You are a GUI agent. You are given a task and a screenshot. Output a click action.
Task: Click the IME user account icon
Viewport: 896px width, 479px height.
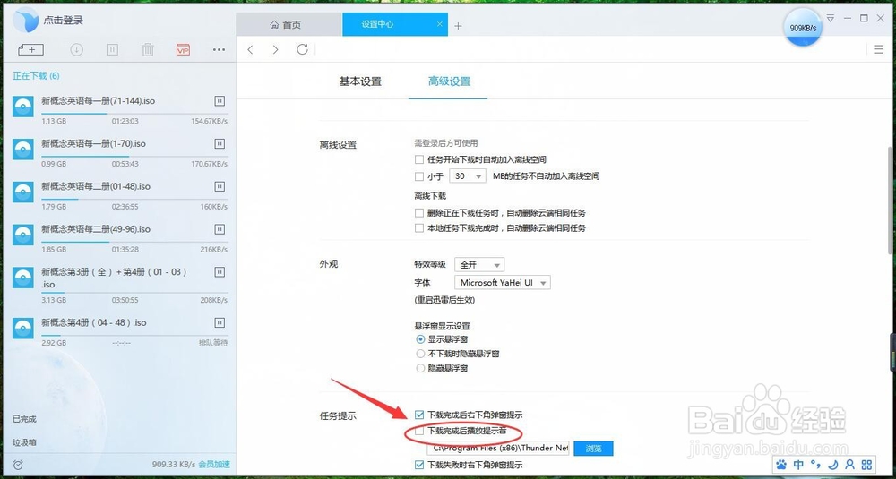point(849,464)
